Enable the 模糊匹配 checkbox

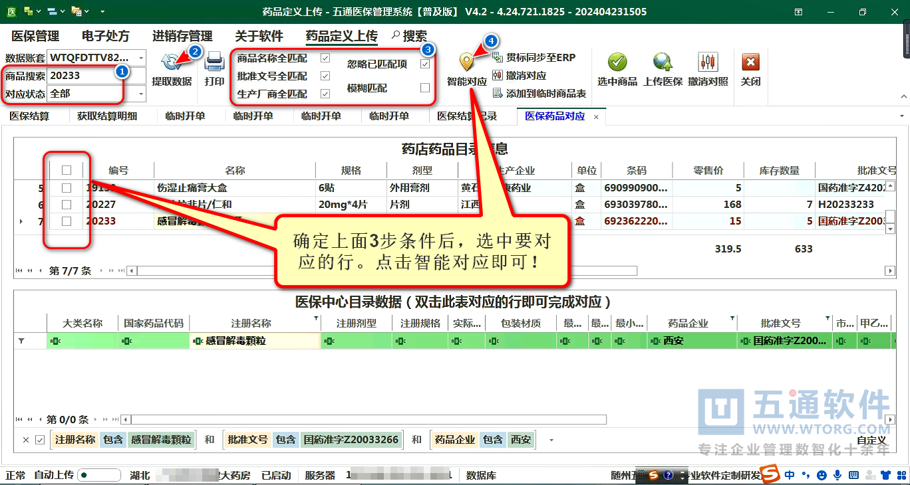point(425,88)
